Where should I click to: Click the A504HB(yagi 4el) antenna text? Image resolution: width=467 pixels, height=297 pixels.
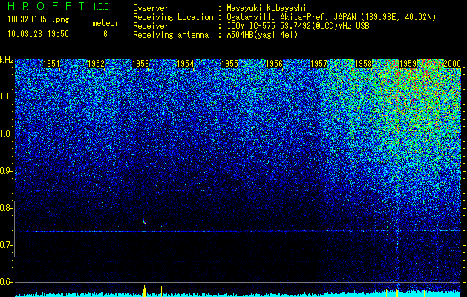(262, 35)
